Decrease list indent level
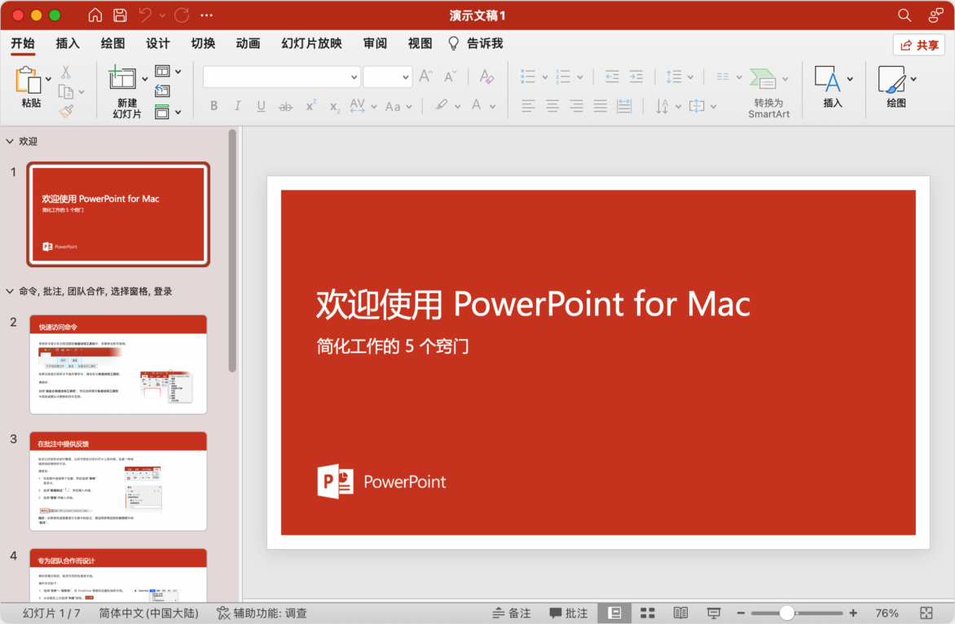955x624 pixels. [612, 77]
